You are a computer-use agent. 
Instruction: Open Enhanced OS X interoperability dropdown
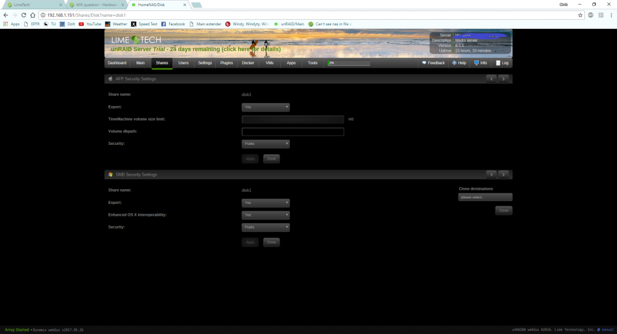(x=265, y=215)
